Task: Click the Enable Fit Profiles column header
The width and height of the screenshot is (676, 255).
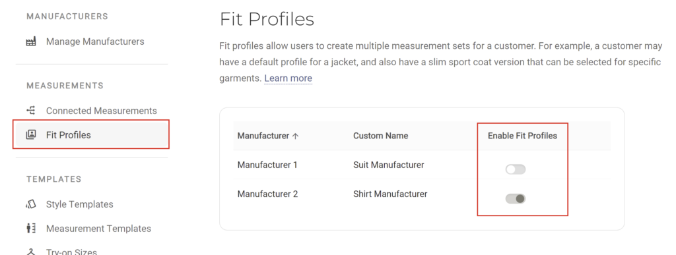Action: pyautogui.click(x=523, y=136)
